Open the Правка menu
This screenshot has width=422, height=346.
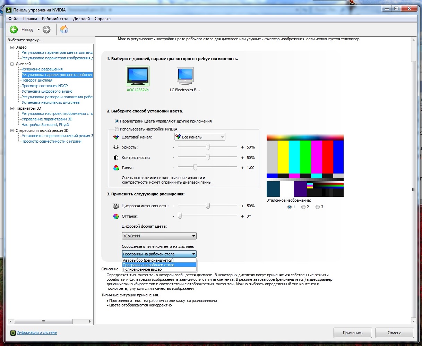(30, 19)
